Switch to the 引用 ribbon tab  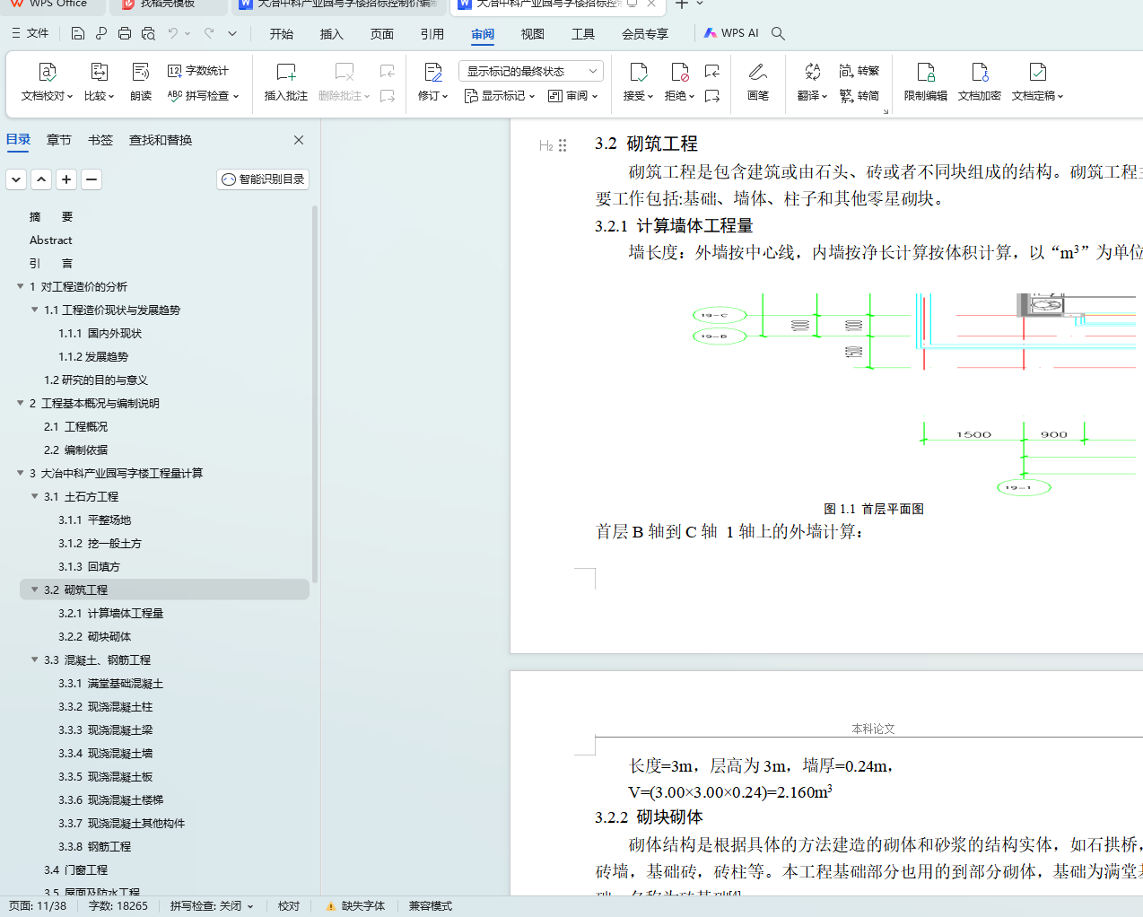tap(432, 34)
